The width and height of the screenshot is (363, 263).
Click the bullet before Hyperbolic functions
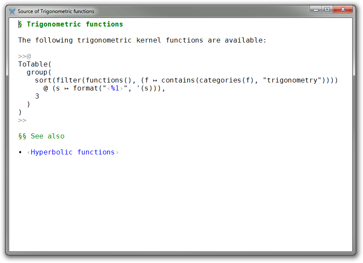point(20,152)
